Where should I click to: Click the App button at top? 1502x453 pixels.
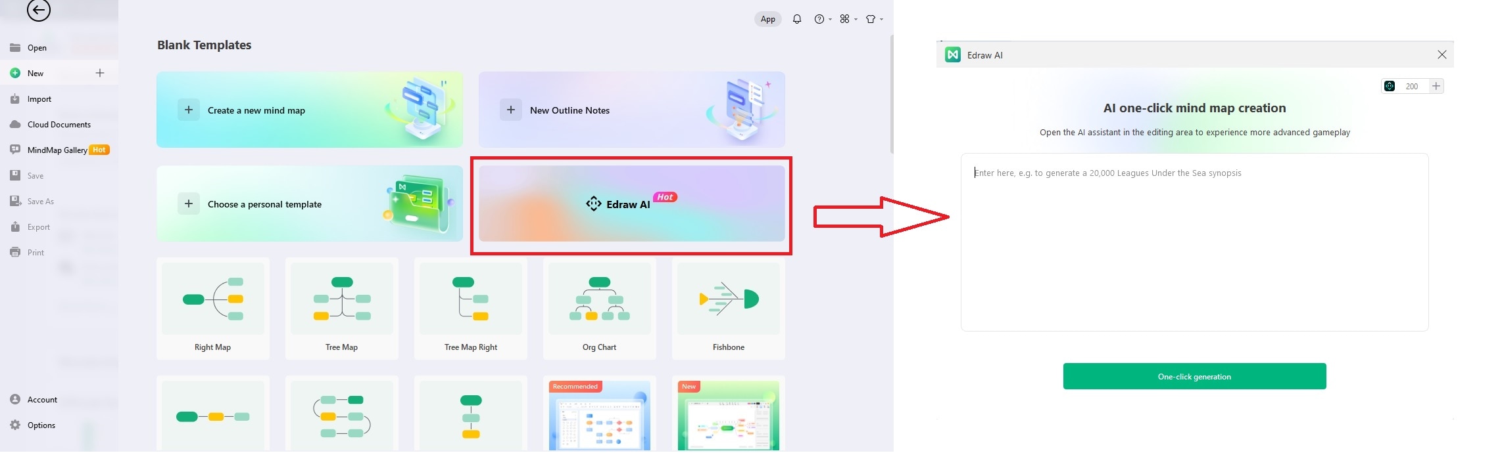pyautogui.click(x=768, y=19)
